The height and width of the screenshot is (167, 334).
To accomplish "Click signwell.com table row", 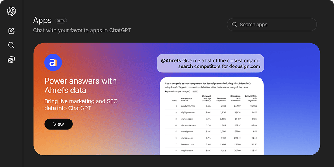I will pyautogui.click(x=211, y=119).
